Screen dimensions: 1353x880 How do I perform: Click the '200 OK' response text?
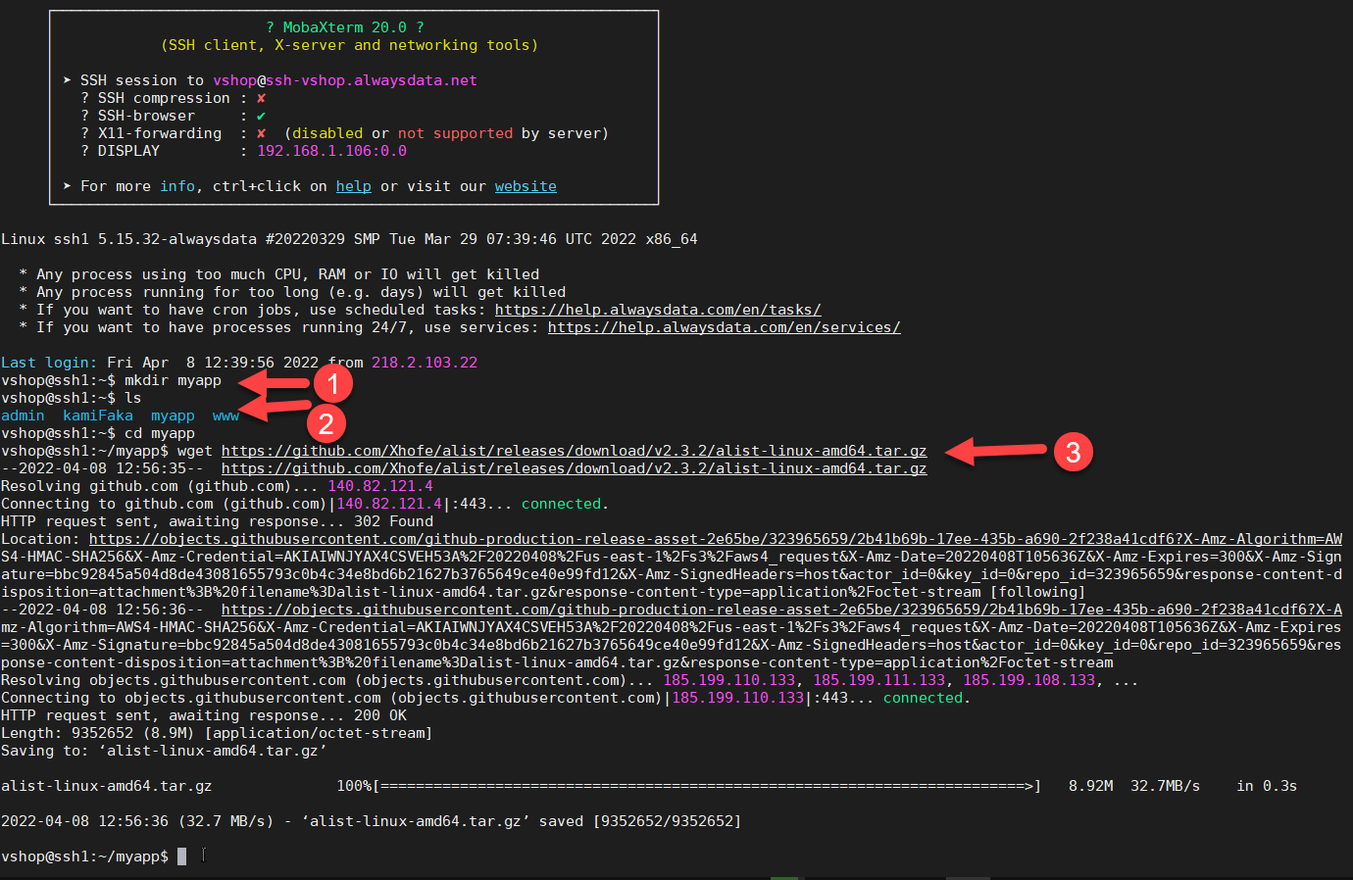click(380, 715)
